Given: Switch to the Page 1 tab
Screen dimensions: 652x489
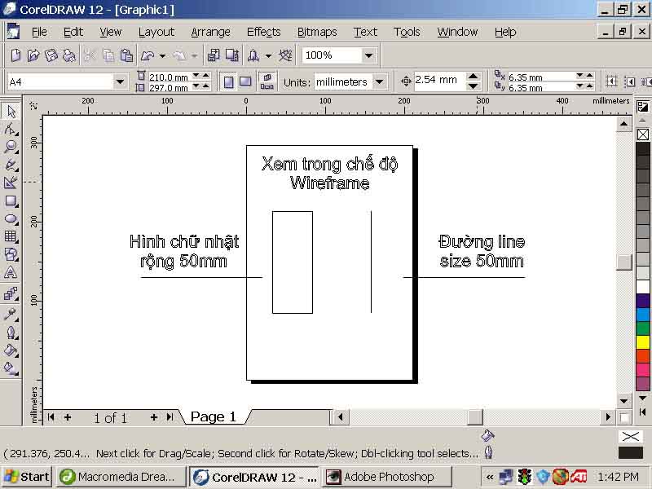Looking at the screenshot, I should (214, 416).
